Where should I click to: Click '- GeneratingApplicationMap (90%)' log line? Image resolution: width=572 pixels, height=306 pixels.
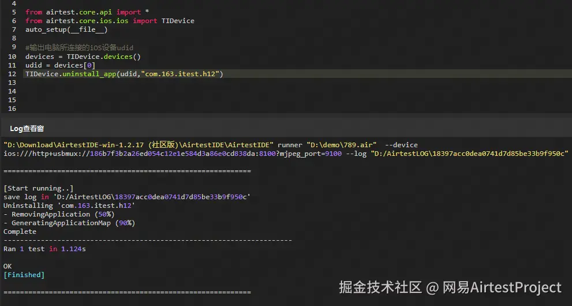tap(69, 223)
